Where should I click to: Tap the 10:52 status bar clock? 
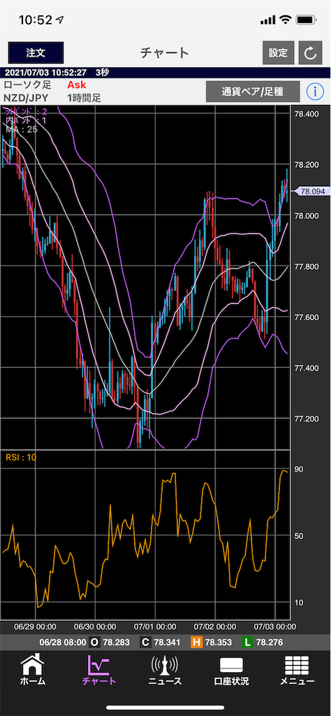(35, 20)
